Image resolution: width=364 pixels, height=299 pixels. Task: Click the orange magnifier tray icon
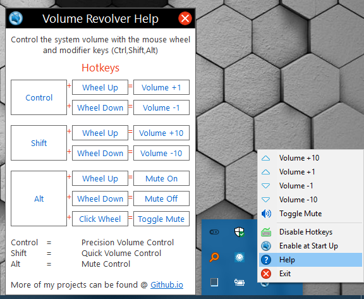click(x=214, y=257)
